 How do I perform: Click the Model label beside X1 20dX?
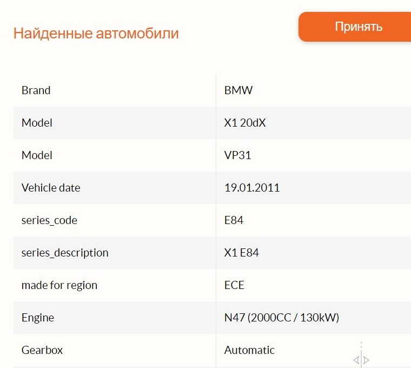pyautogui.click(x=37, y=123)
